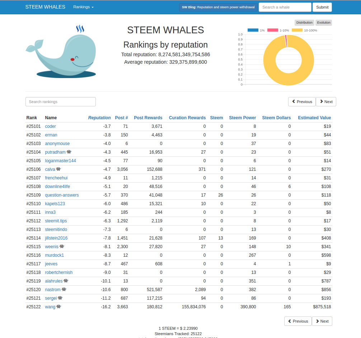This screenshot has height=338, width=361.
Task: Open the coder profile link
Action: click(51, 126)
